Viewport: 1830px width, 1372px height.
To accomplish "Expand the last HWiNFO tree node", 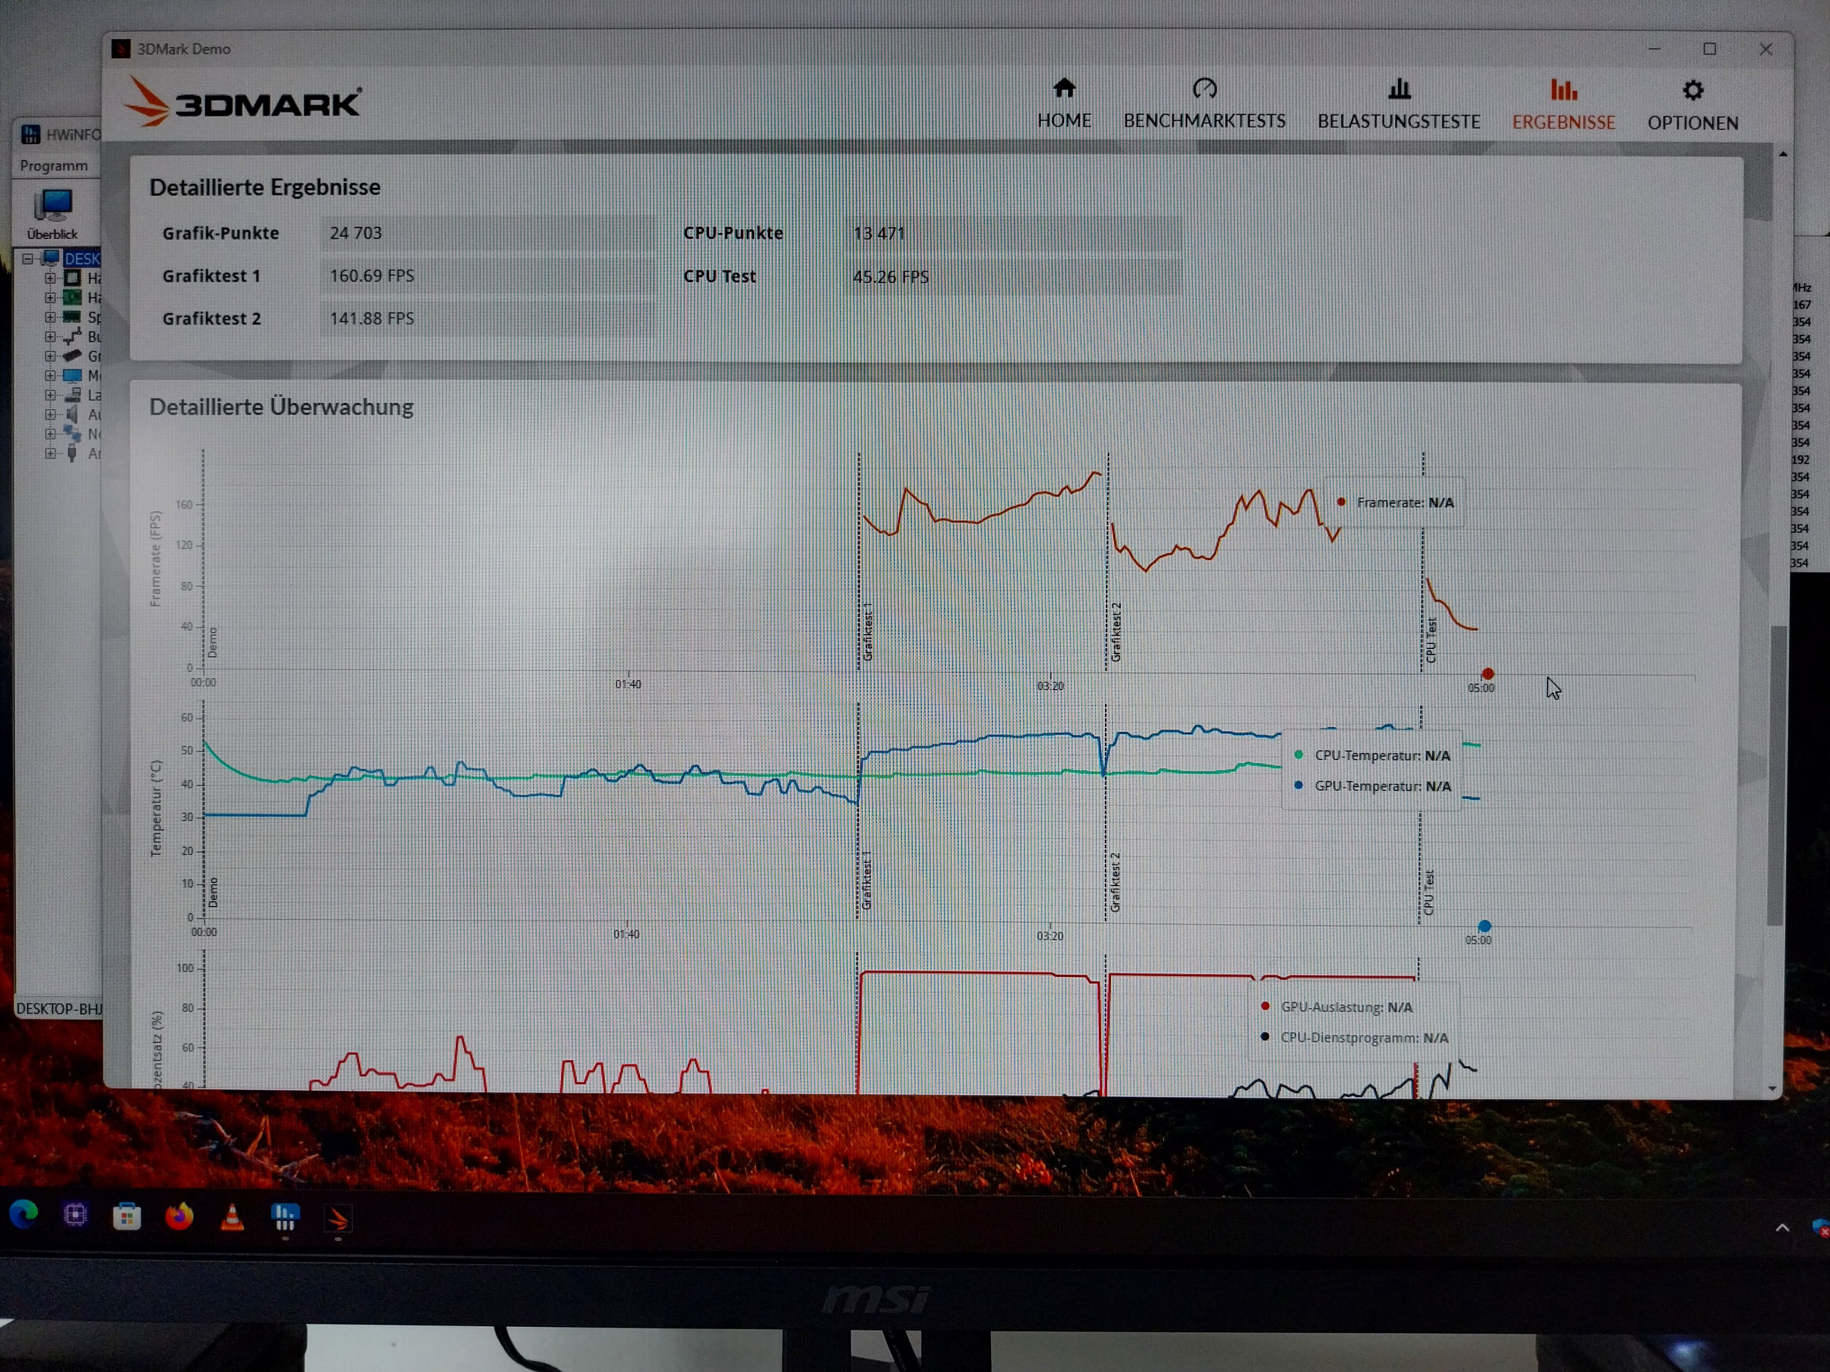I will (50, 453).
